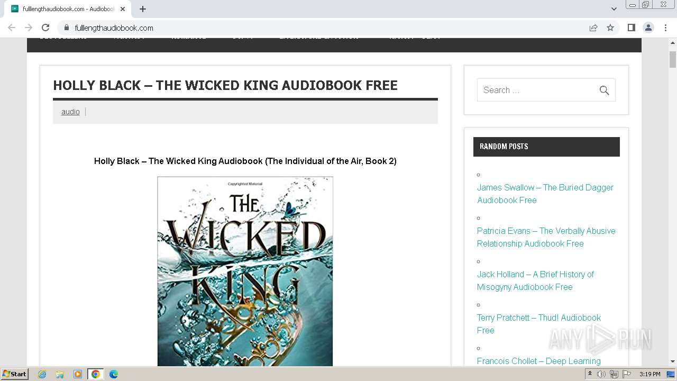Open James Swallow – The Buried Dagger link
This screenshot has height=381, width=677.
click(x=545, y=194)
